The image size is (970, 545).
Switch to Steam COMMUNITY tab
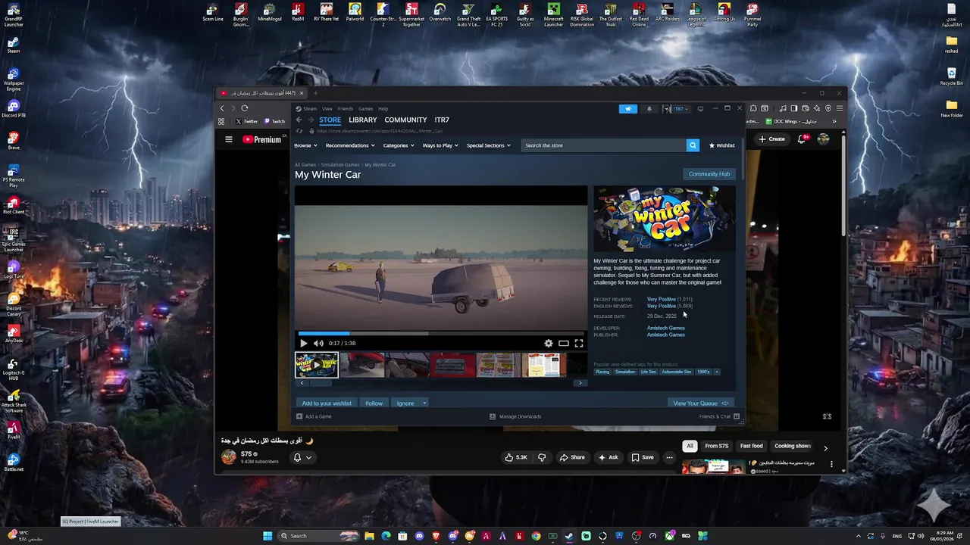pyautogui.click(x=405, y=120)
